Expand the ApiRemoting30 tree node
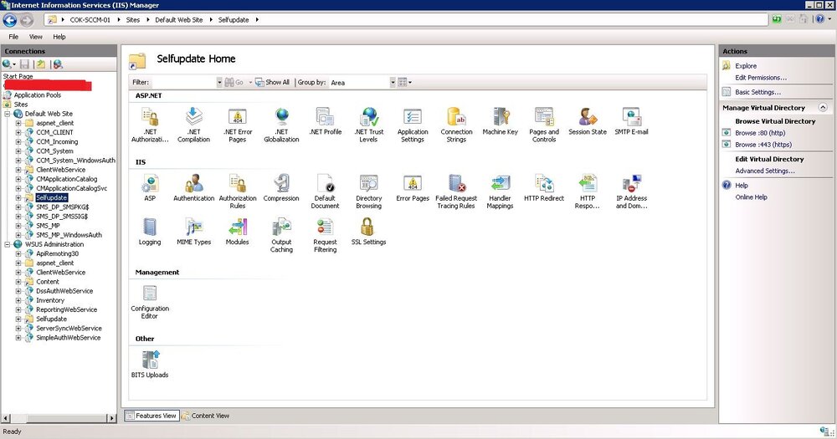Viewport: 837px width, 439px height. tap(18, 254)
